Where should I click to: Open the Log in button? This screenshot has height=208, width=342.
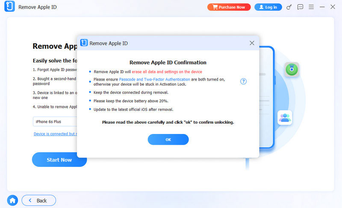[x=268, y=7]
